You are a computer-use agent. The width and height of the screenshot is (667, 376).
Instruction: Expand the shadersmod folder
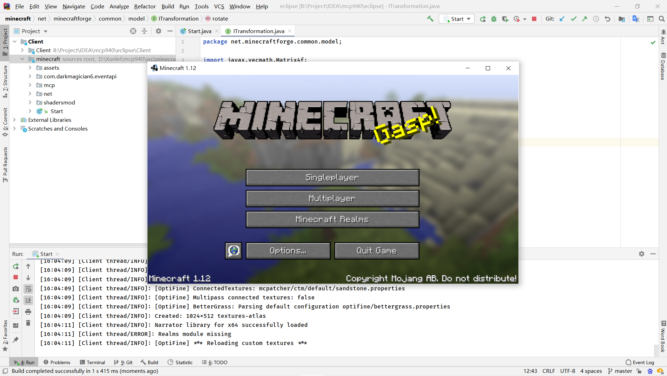30,102
